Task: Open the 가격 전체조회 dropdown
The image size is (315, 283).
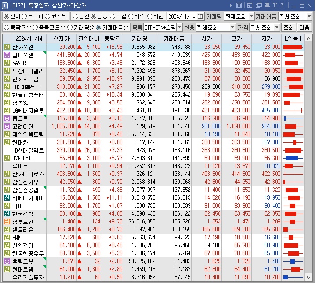Action: pos(277,27)
